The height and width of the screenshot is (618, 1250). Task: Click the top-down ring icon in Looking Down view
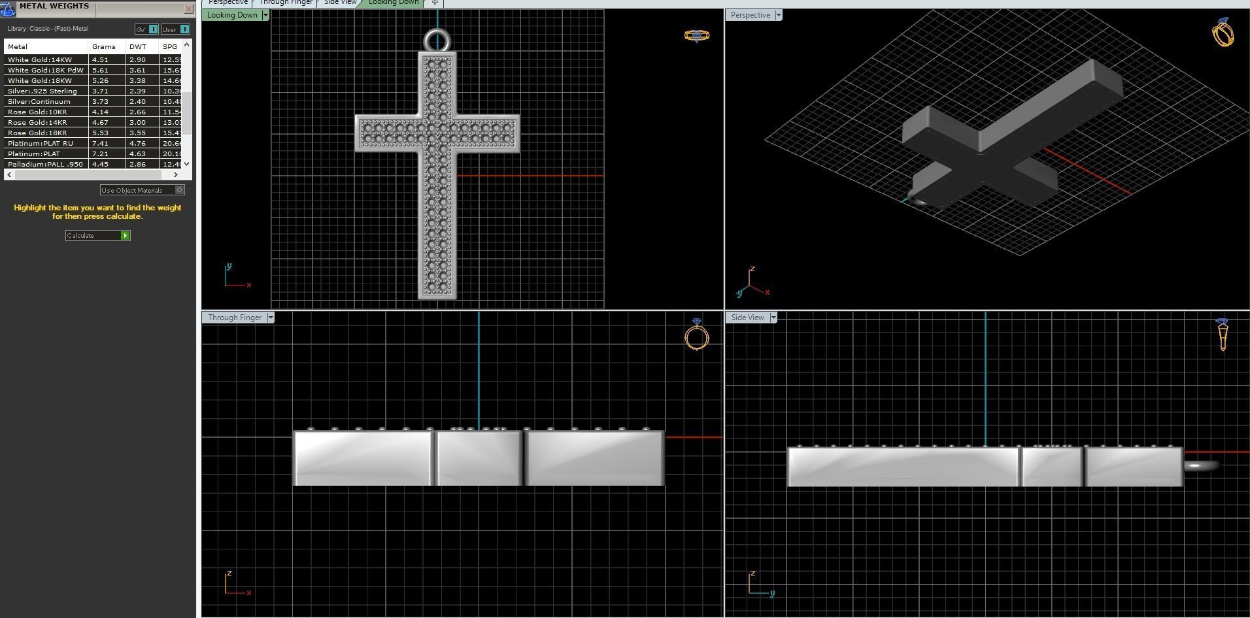click(697, 35)
